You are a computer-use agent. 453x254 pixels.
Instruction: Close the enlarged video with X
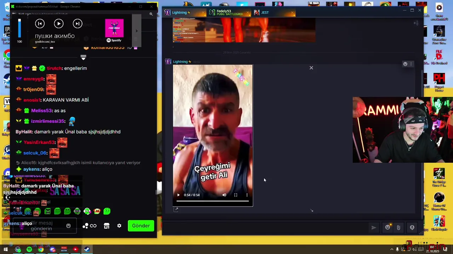(311, 68)
